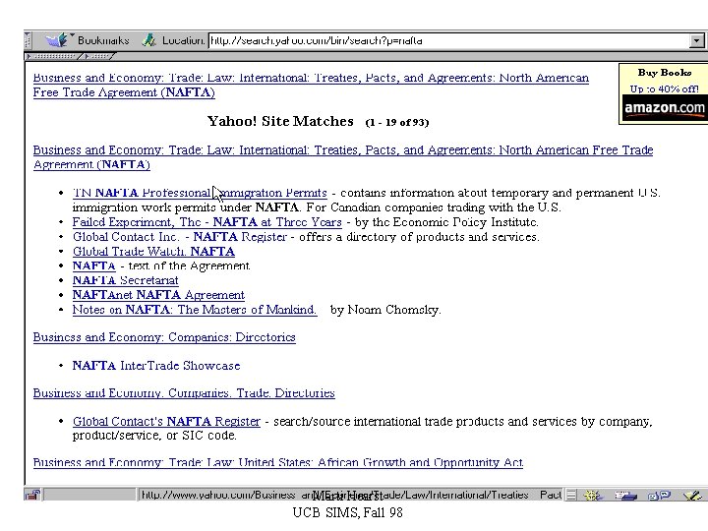The width and height of the screenshot is (708, 531).
Task: Open Discussions from the component bar
Action: [x=659, y=496]
